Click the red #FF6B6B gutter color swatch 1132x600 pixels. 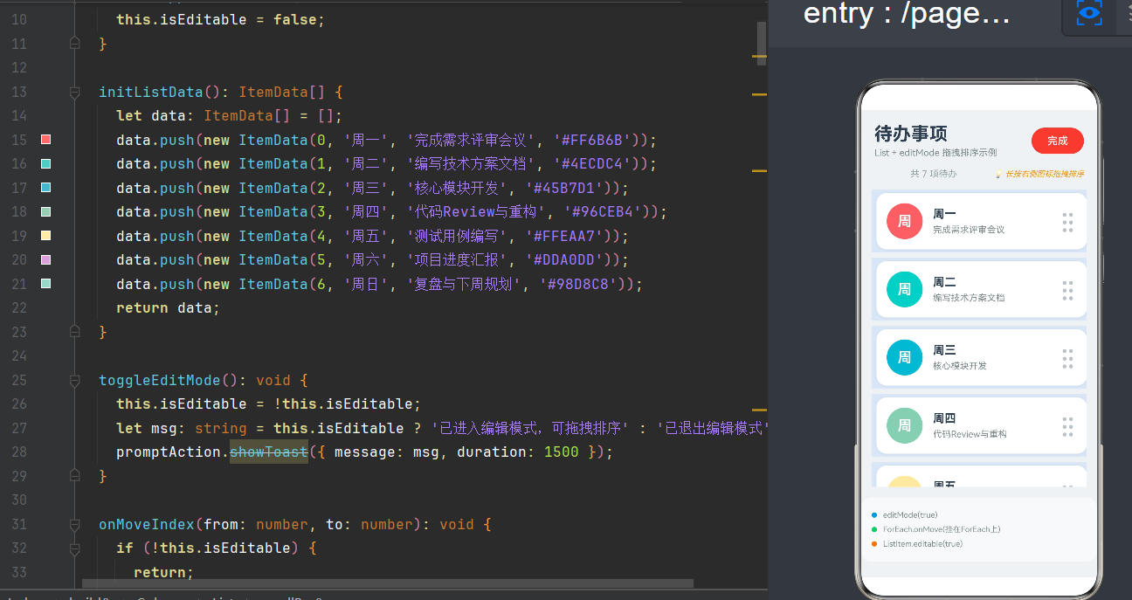(x=46, y=140)
